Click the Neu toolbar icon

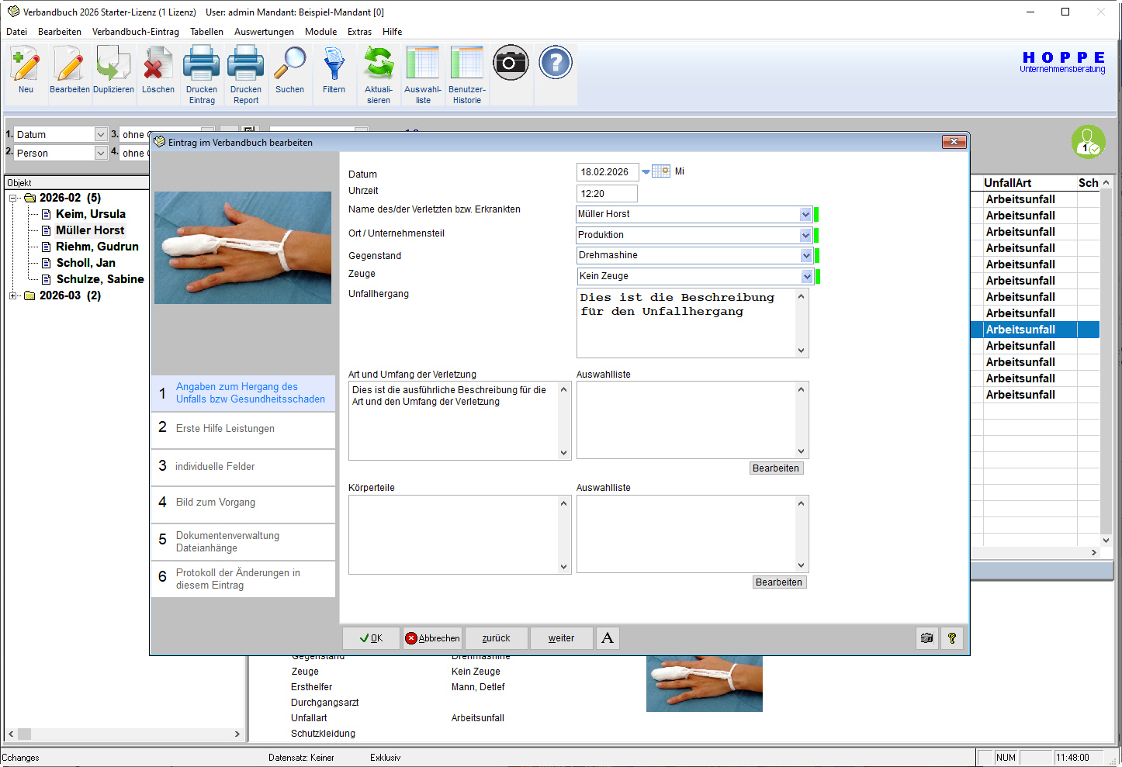tap(26, 65)
